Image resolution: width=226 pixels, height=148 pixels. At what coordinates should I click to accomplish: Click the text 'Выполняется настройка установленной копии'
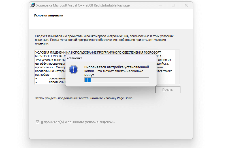(117, 69)
